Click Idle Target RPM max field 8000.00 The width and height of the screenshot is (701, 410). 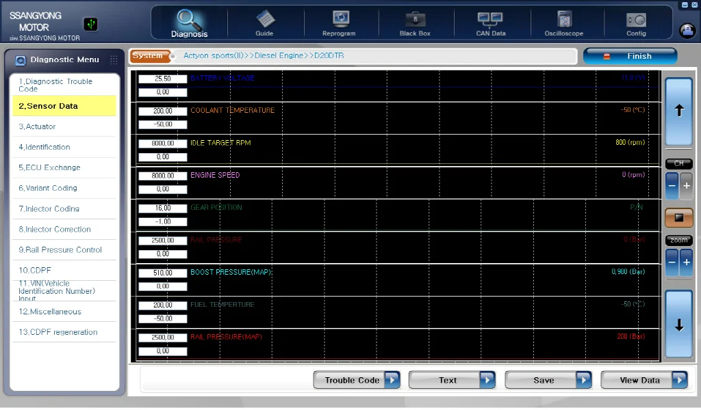[x=163, y=143]
